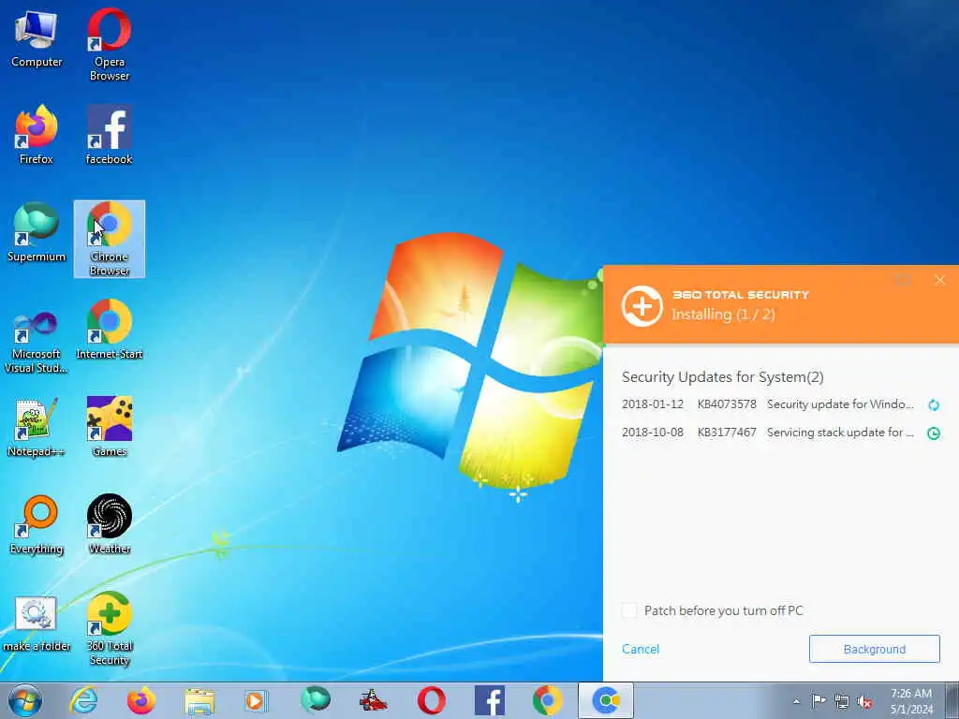Select the KB4073578 update text
Image resolution: width=959 pixels, height=719 pixels.
pyautogui.click(x=727, y=404)
